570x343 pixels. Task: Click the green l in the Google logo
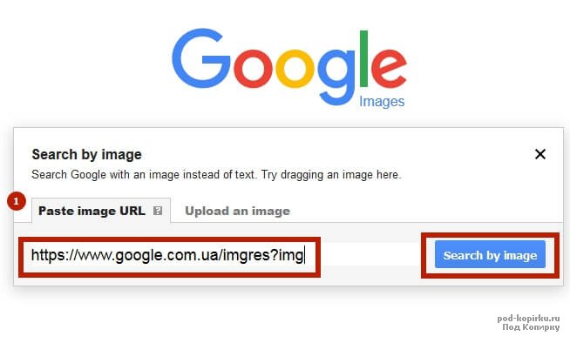tap(364, 59)
